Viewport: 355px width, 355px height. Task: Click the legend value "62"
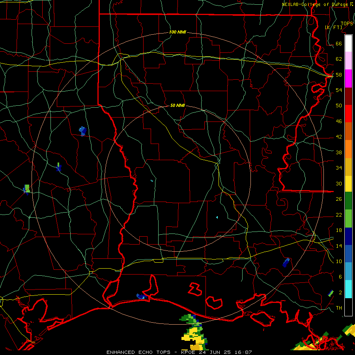pos(339,59)
